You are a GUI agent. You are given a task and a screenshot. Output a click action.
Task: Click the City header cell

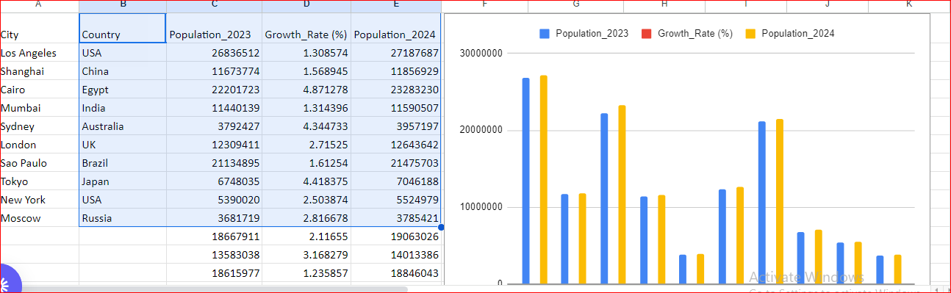click(x=39, y=28)
